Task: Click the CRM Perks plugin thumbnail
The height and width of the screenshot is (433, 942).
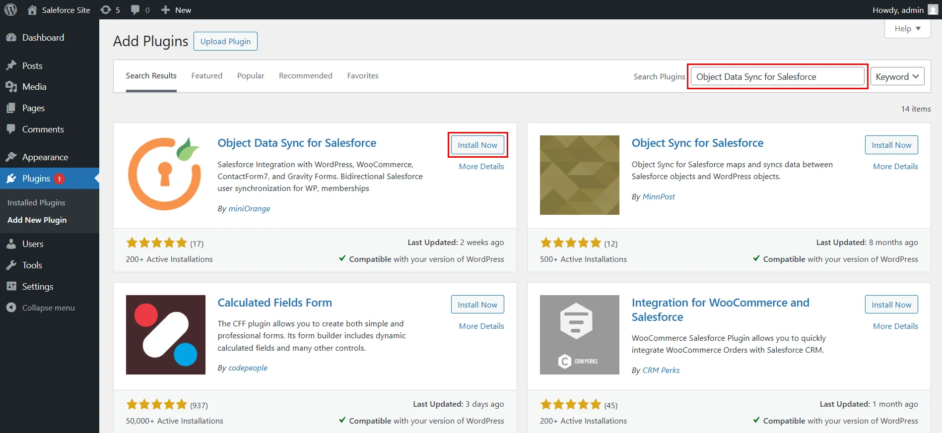Action: [x=579, y=335]
